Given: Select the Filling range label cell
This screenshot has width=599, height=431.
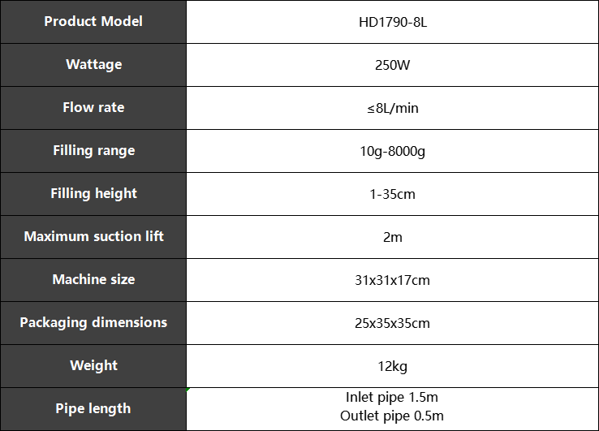Looking at the screenshot, I should [x=93, y=151].
